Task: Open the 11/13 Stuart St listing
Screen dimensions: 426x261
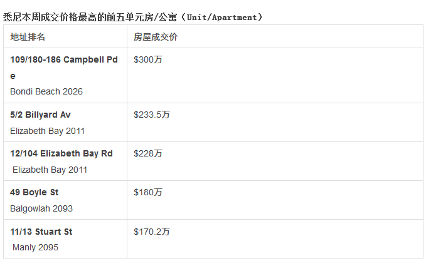Action: click(41, 232)
